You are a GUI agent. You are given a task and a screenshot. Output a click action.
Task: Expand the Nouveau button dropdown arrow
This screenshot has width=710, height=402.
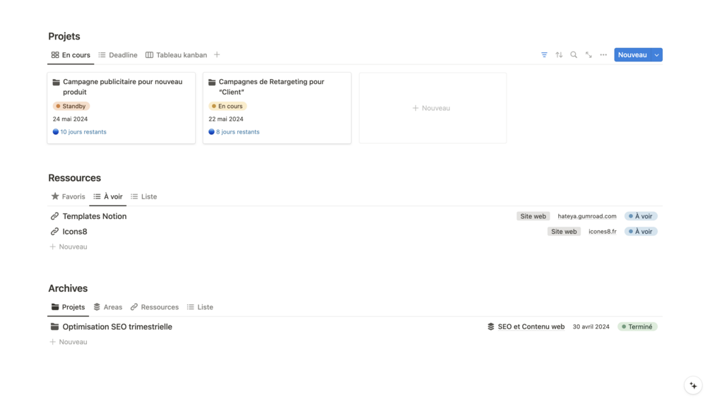pyautogui.click(x=657, y=55)
